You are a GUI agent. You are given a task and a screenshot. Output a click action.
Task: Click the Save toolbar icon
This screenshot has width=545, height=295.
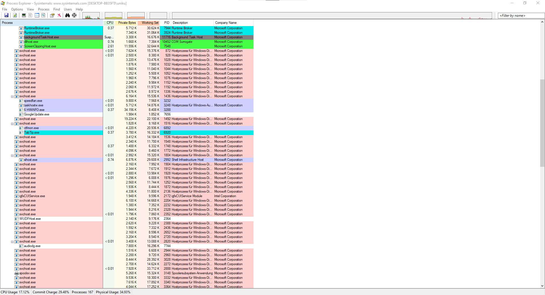[x=6, y=15]
